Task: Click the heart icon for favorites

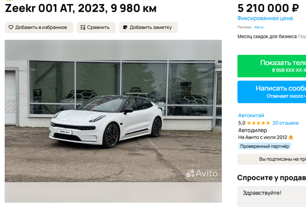Action: point(11,28)
